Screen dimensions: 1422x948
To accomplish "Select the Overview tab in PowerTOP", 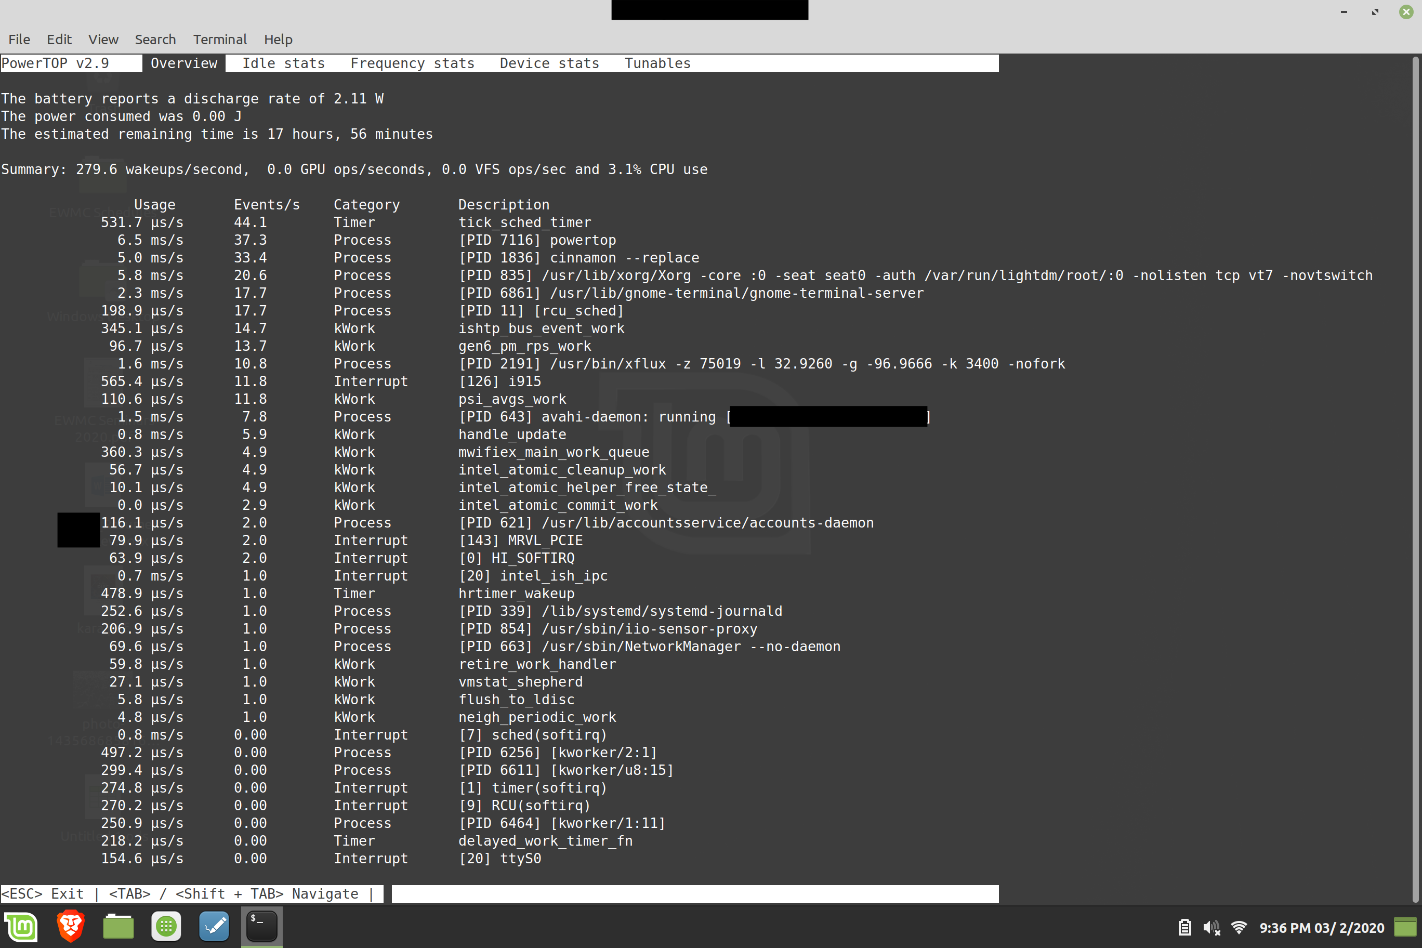I will [184, 63].
